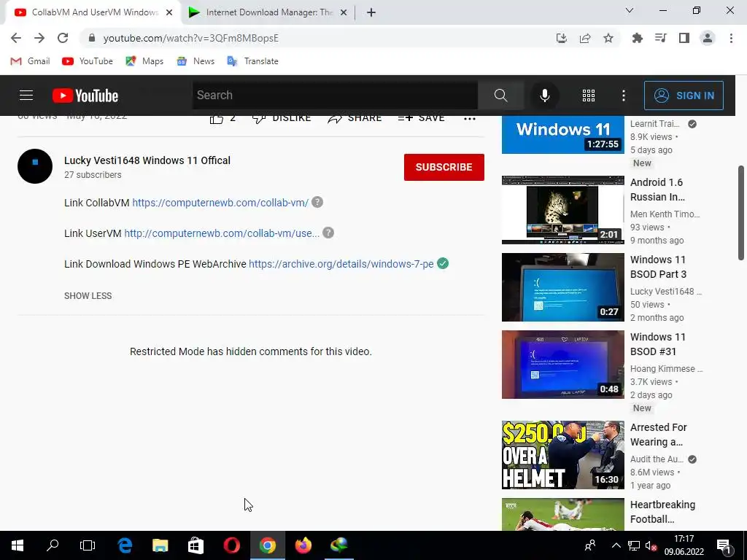
Task: Click the green checkmark beside the archive.org link
Action: (x=443, y=263)
